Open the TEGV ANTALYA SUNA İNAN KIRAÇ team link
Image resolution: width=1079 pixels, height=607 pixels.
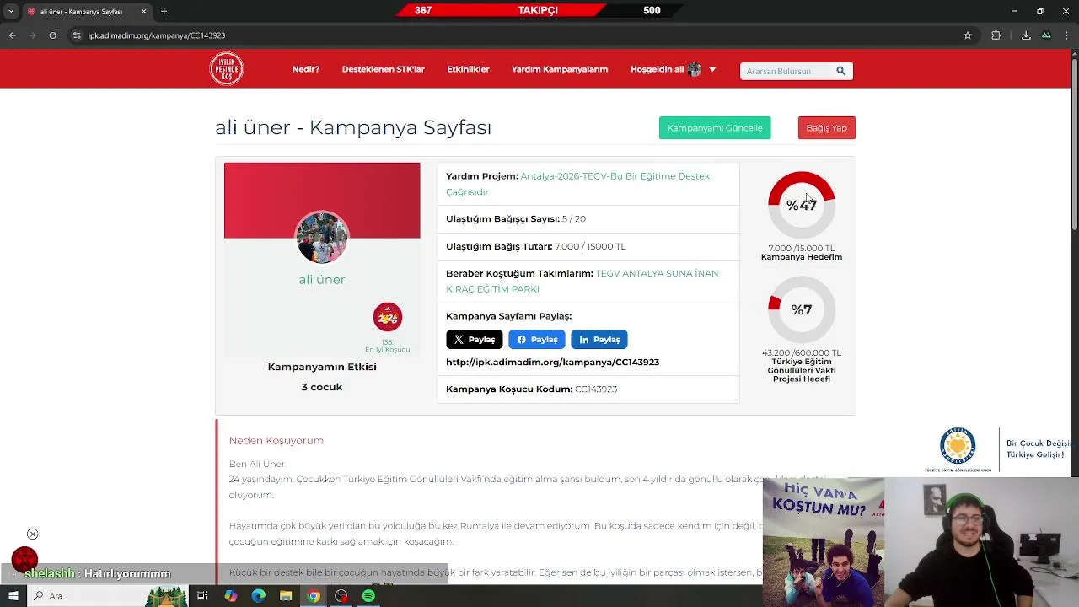[582, 281]
